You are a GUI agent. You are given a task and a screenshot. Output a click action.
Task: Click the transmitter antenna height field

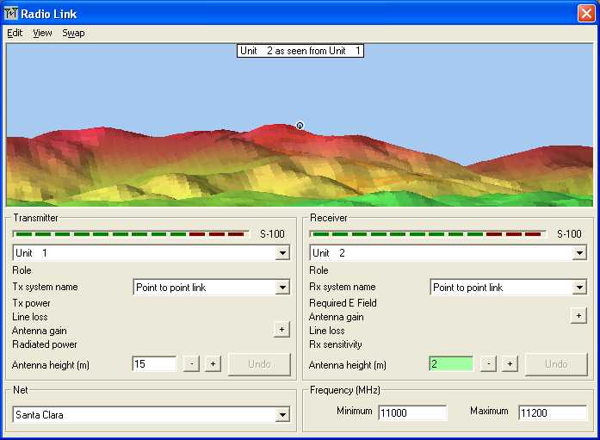pos(154,364)
